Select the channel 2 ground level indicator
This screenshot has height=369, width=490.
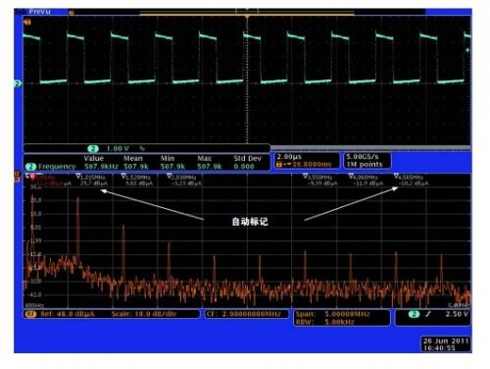pyautogui.click(x=18, y=83)
